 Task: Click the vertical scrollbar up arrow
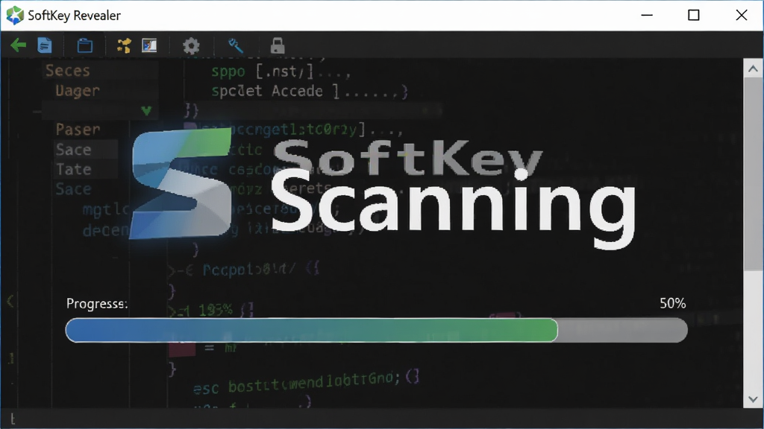(x=754, y=69)
